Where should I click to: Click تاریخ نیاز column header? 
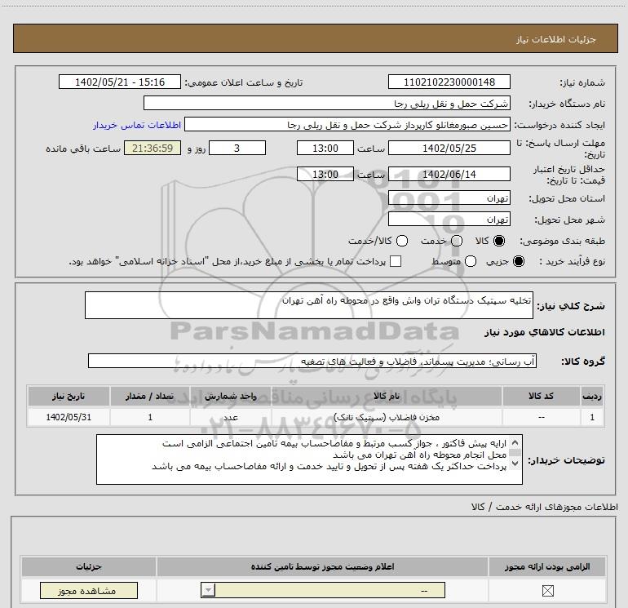click(x=69, y=396)
